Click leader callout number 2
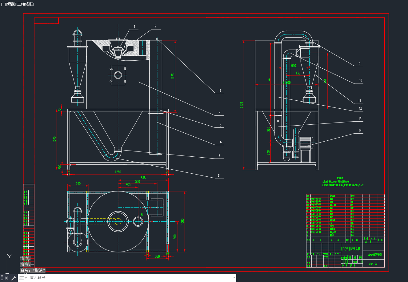408x282 pixels. [155, 26]
